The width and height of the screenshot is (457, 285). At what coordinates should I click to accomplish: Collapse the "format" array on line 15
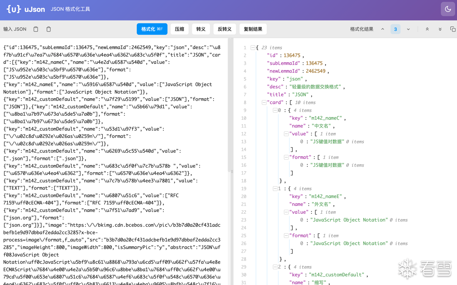286,157
